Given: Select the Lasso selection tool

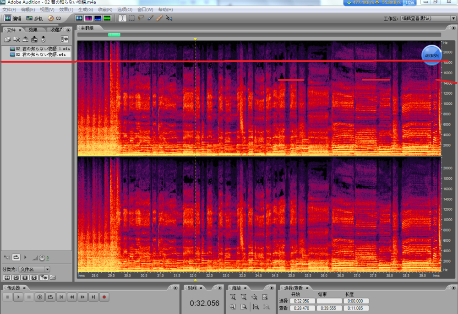Looking at the screenshot, I should coord(141,18).
